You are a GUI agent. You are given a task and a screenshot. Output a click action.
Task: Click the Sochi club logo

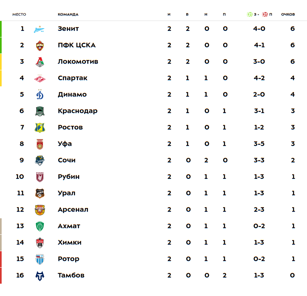pyautogui.click(x=40, y=160)
